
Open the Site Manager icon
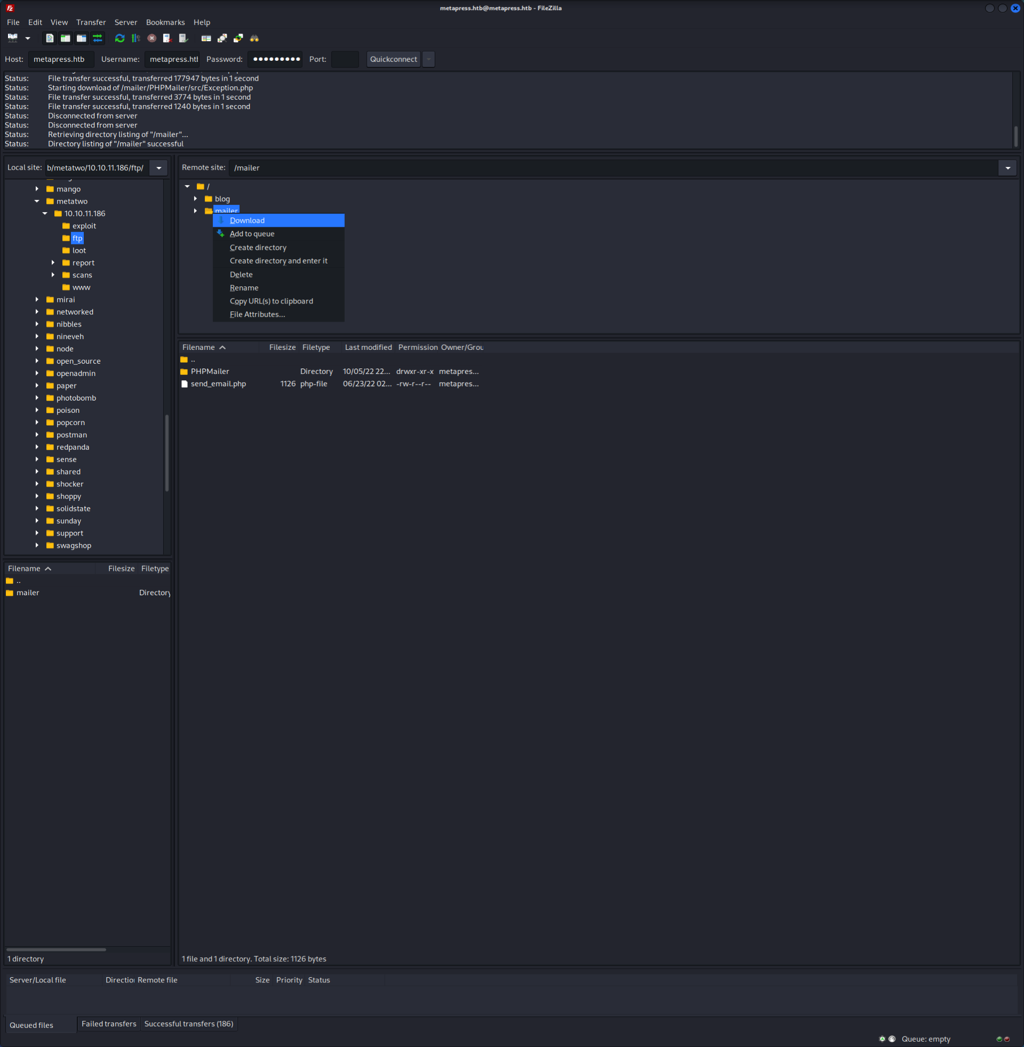pyautogui.click(x=12, y=38)
